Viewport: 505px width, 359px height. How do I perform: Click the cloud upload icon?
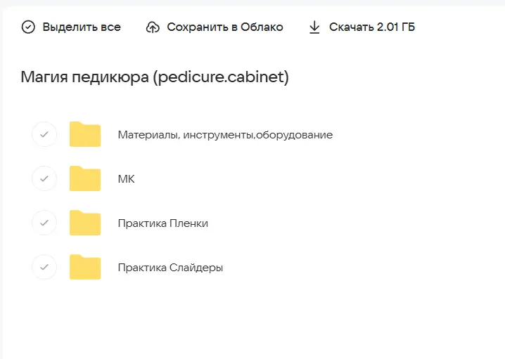point(153,27)
